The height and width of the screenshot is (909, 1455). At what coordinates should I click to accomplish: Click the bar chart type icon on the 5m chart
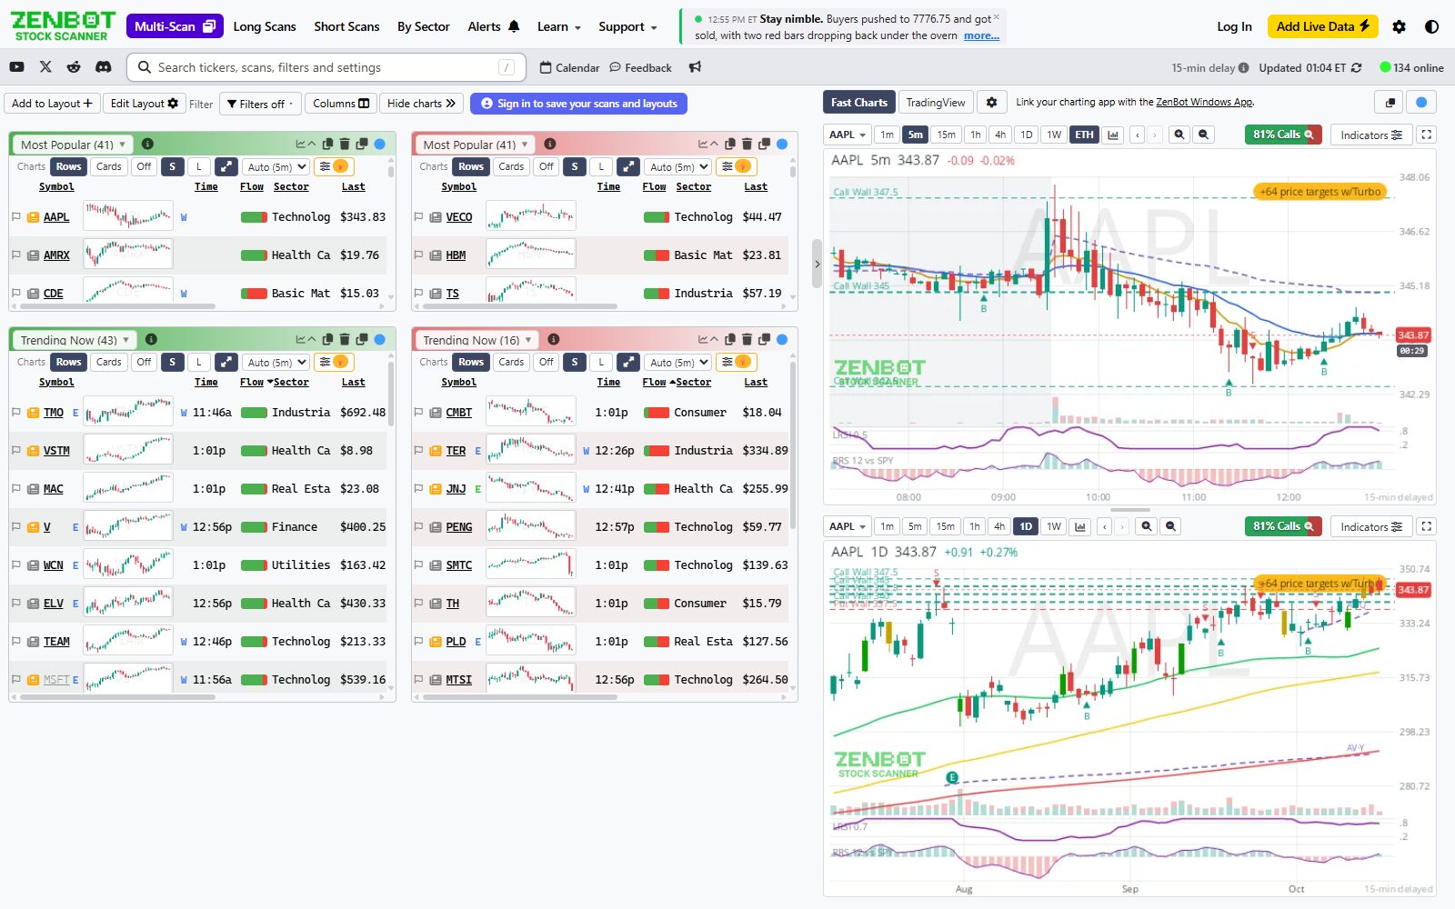(x=1113, y=135)
